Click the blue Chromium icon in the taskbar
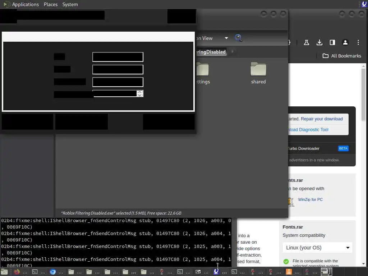The image size is (368, 276). tap(53, 272)
